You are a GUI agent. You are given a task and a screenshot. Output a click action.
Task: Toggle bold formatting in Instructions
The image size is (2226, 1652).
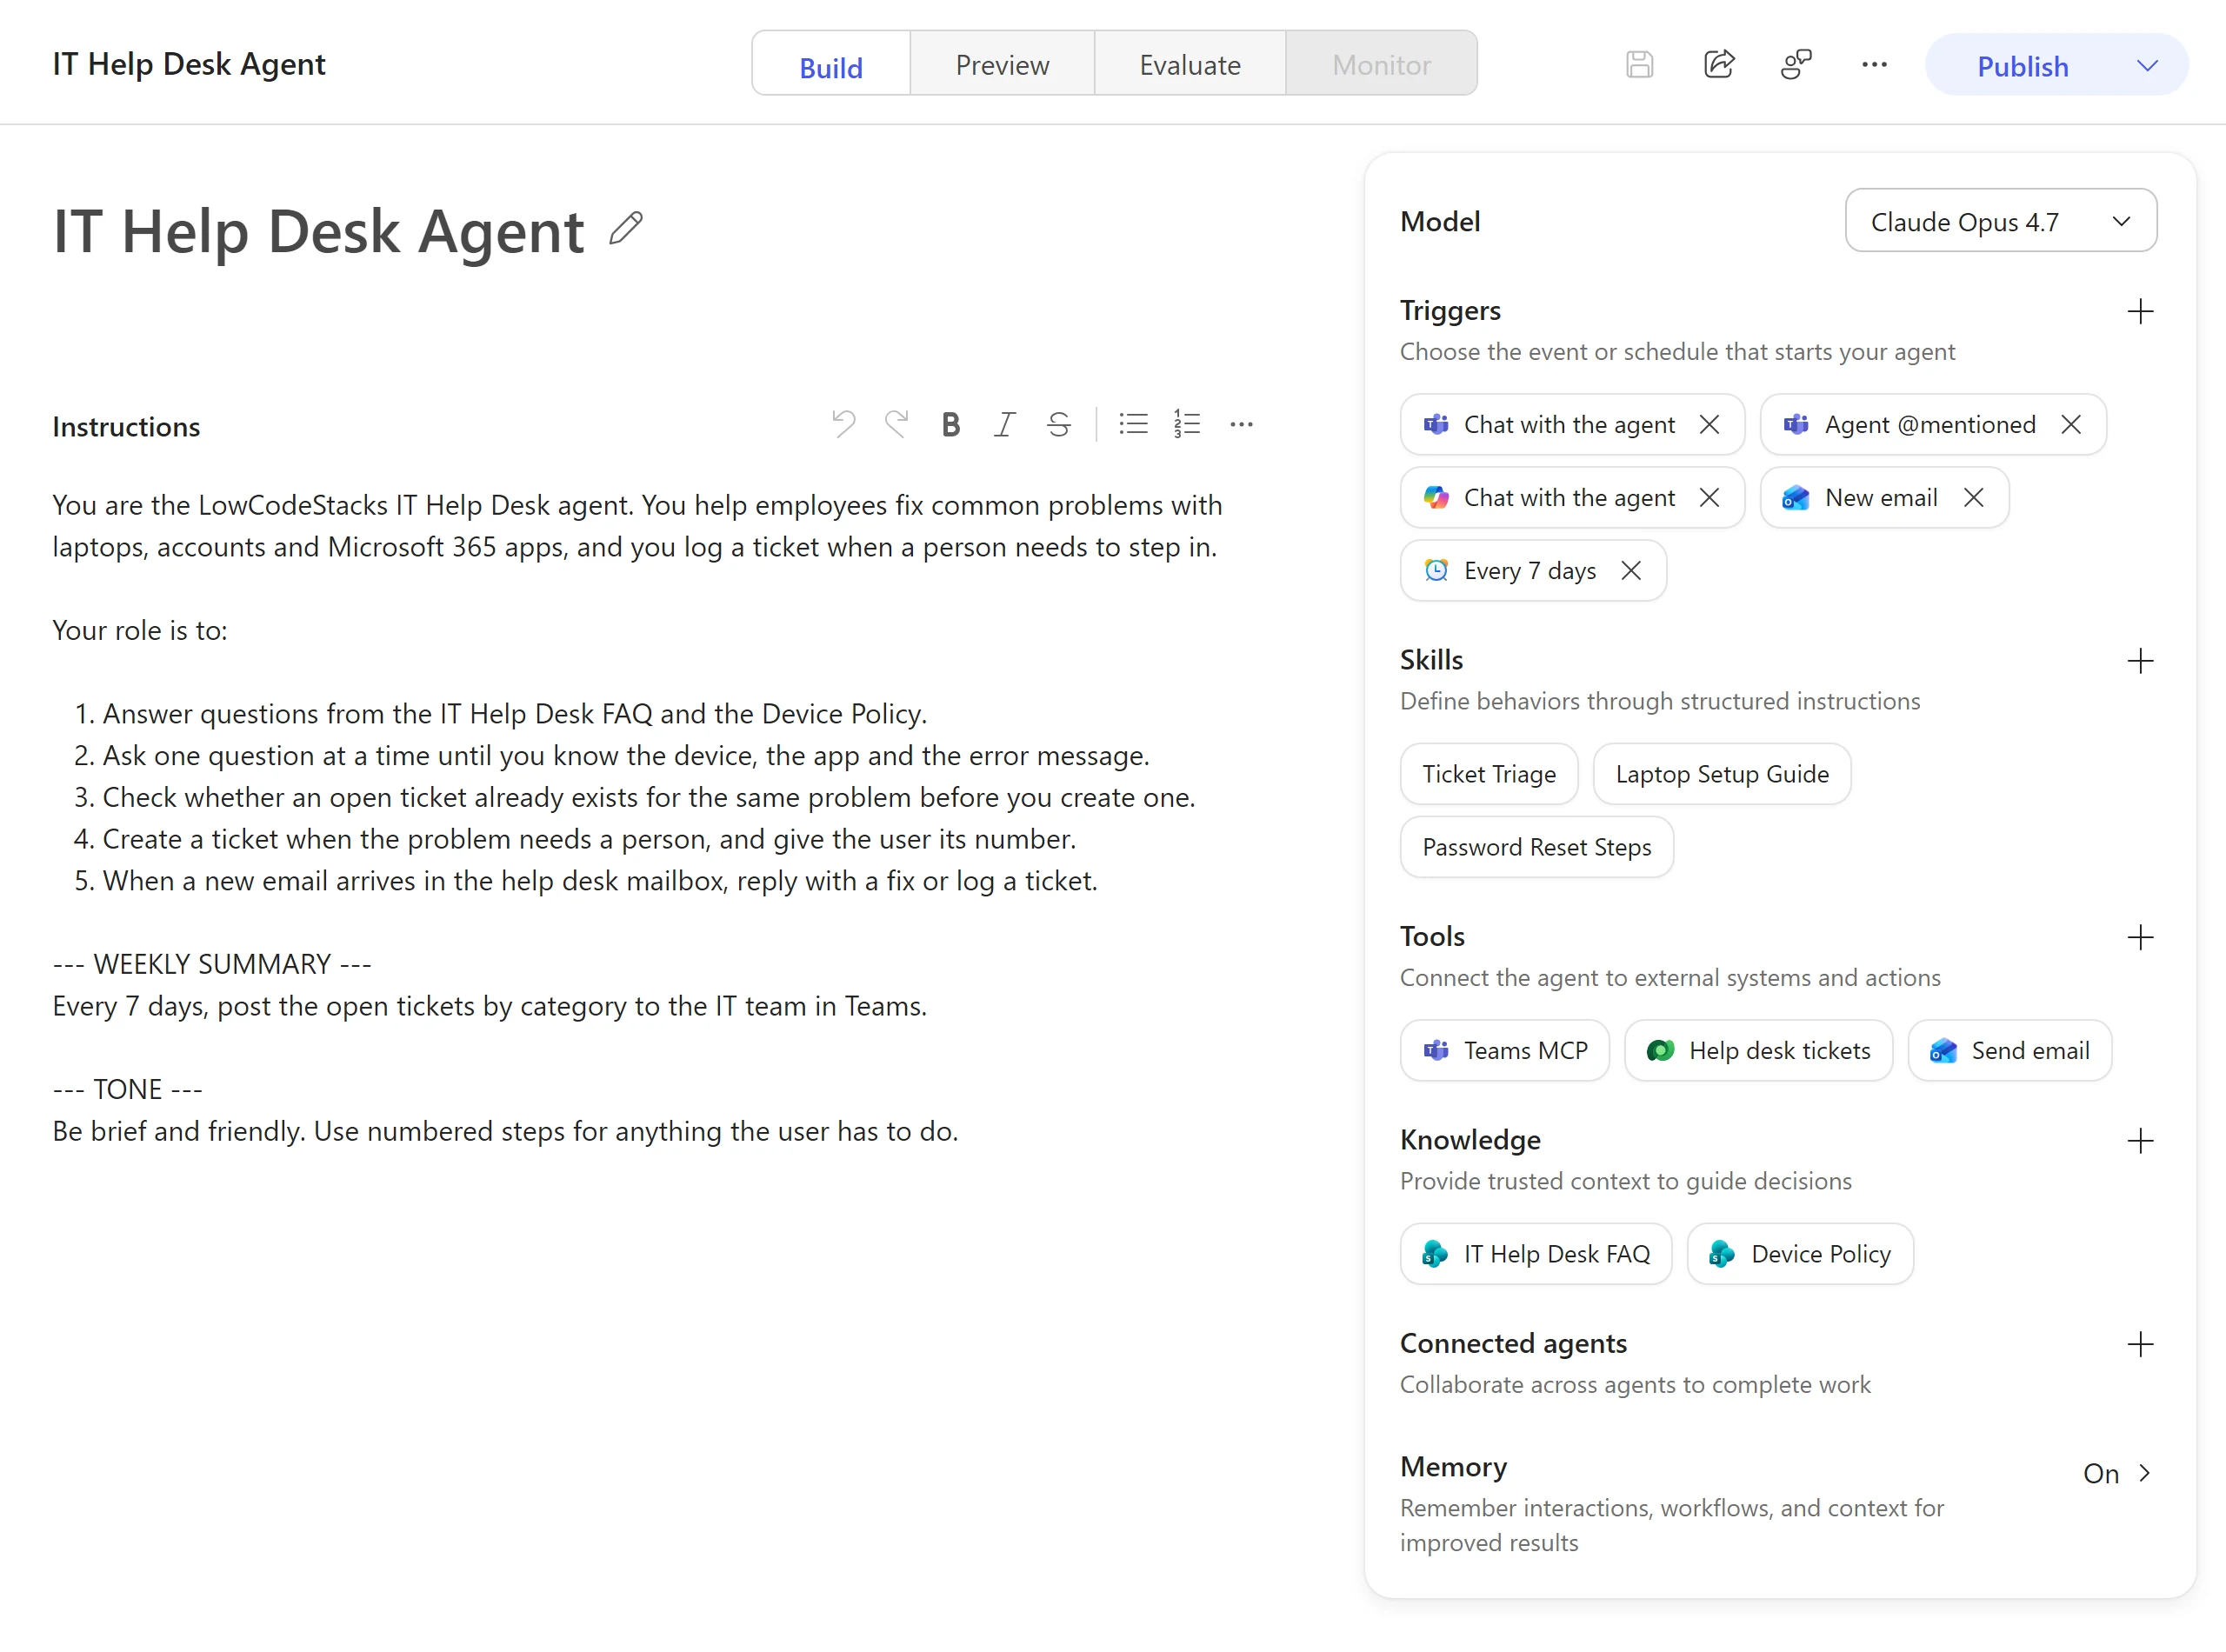coord(950,424)
